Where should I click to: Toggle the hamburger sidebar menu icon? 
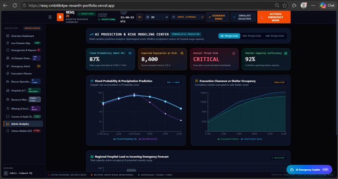(x=50, y=17)
